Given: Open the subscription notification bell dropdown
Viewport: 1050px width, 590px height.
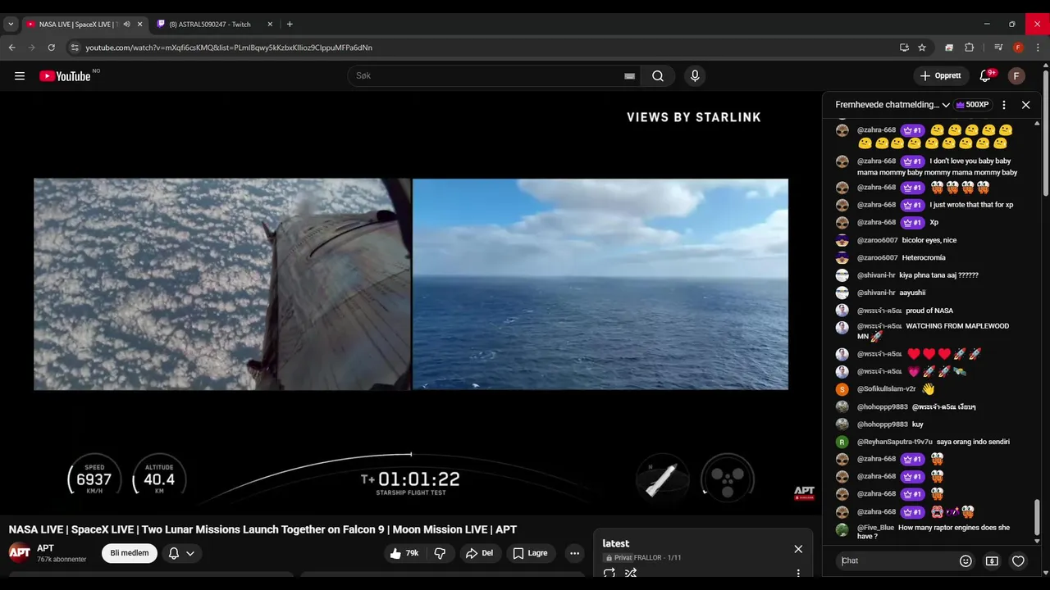Looking at the screenshot, I should [x=181, y=553].
